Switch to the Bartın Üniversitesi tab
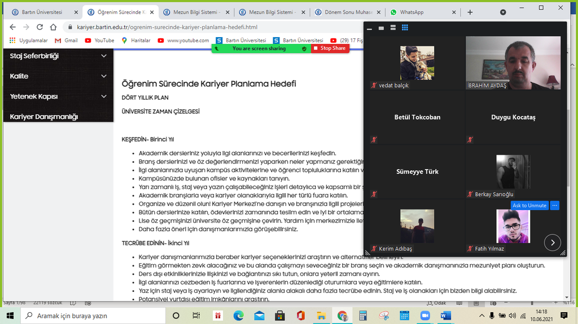 click(42, 12)
